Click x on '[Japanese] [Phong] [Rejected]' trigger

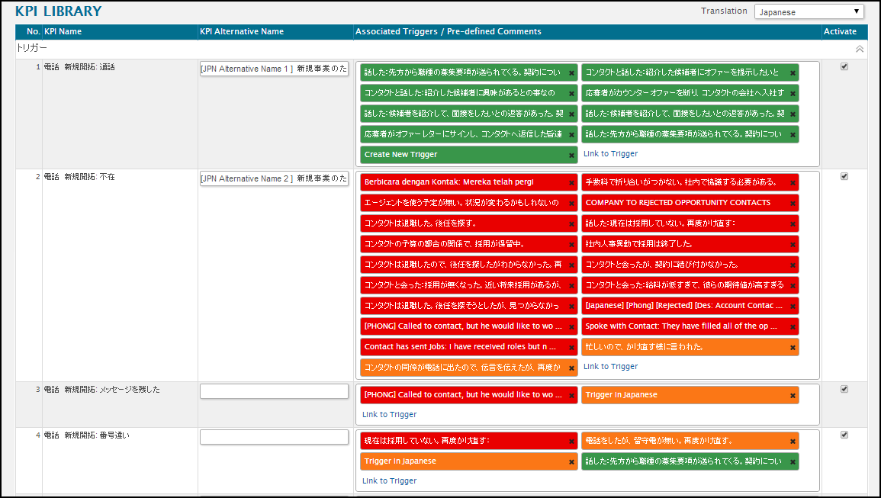click(x=793, y=307)
